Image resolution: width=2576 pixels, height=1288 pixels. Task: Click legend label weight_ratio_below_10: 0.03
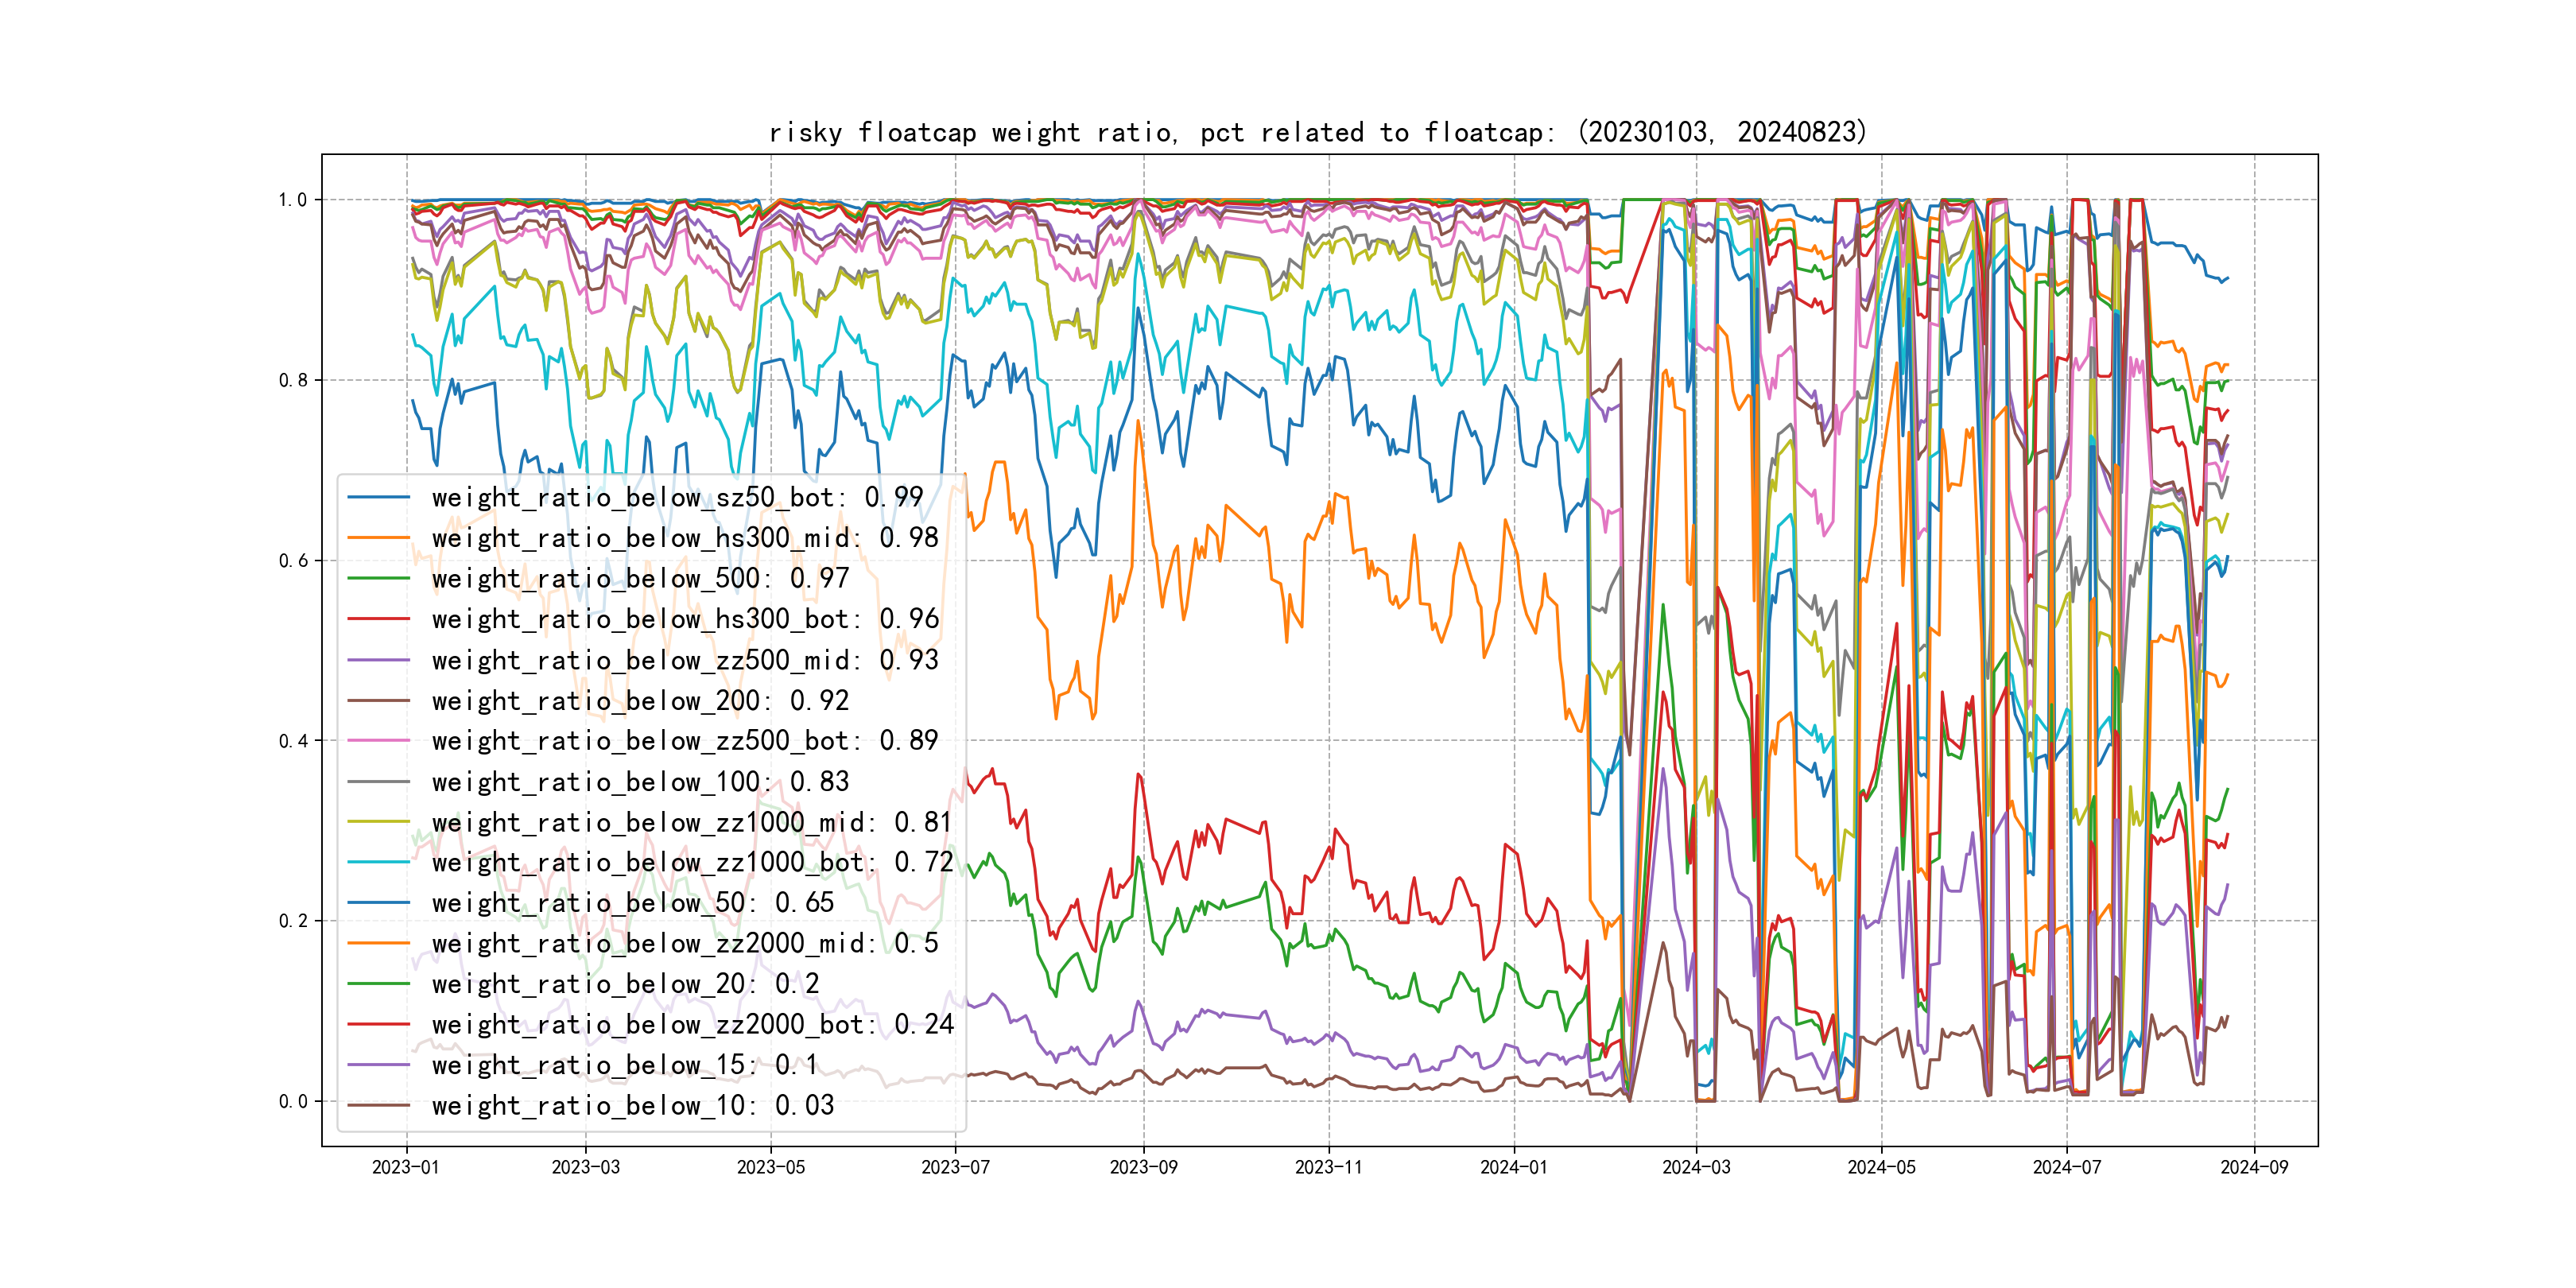pyautogui.click(x=633, y=1105)
